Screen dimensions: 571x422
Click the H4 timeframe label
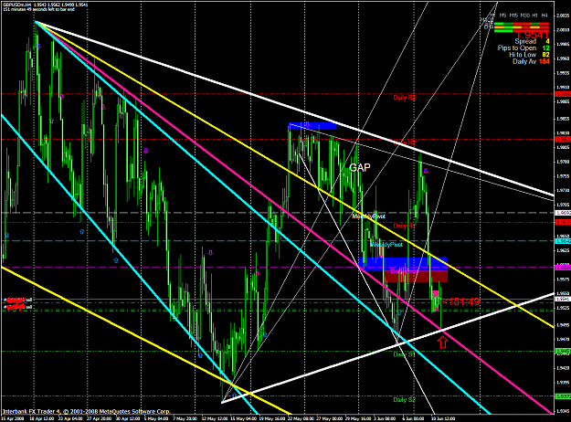545,16
